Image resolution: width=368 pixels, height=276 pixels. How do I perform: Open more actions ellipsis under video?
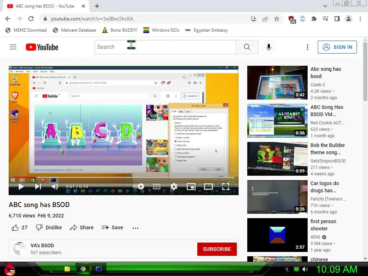(135, 228)
